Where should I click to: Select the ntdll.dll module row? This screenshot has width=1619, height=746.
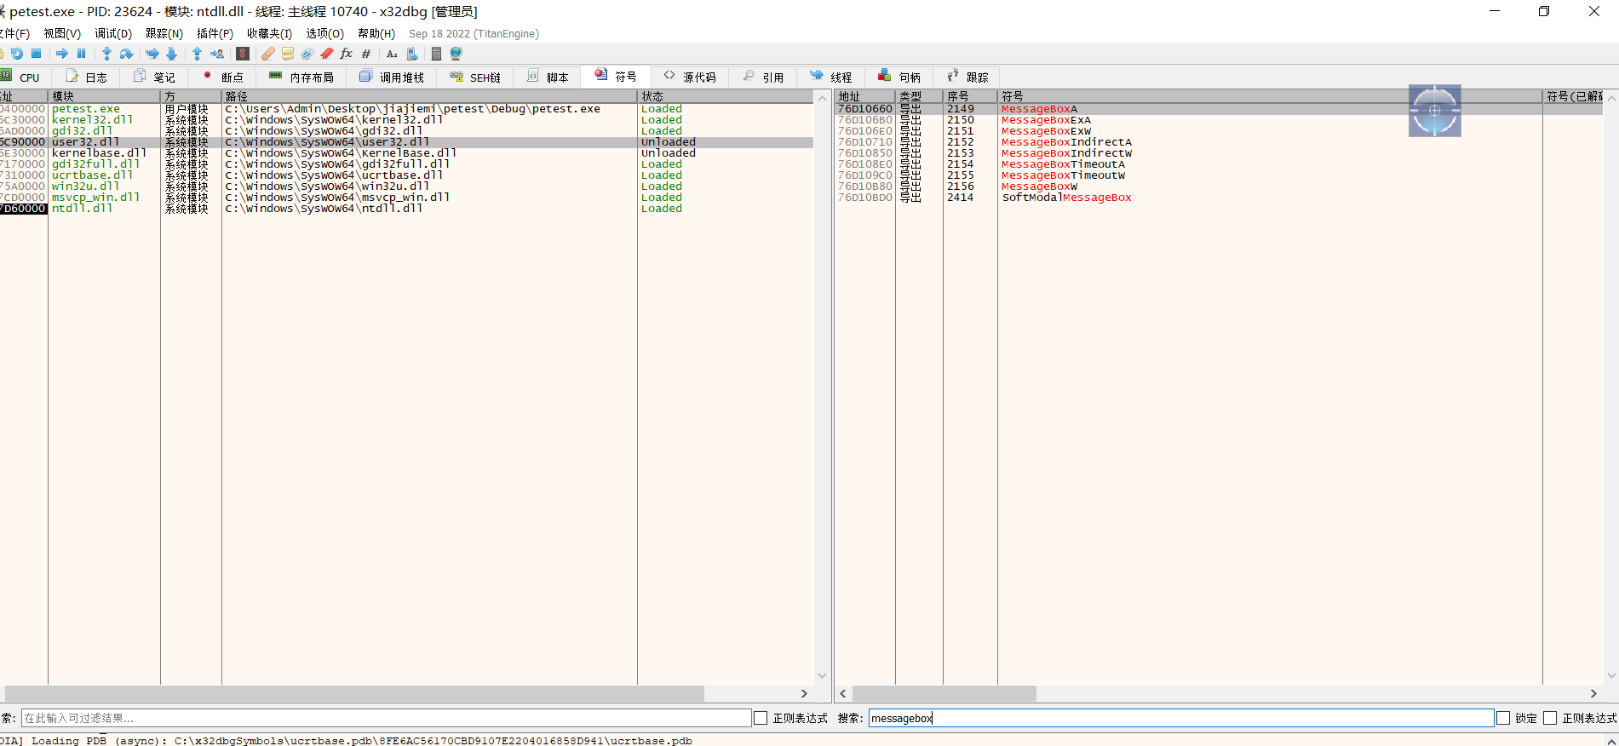pos(406,209)
